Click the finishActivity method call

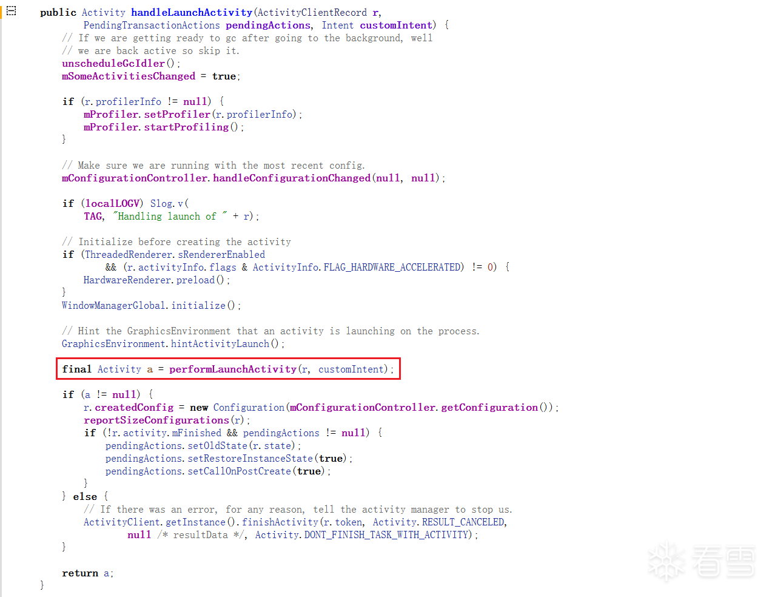pyautogui.click(x=280, y=522)
